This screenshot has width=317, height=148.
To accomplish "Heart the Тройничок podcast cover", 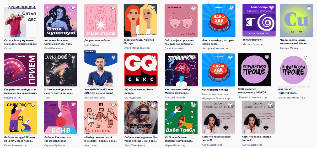I will 193,57.
